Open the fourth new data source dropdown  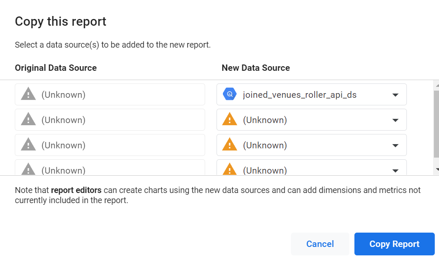point(395,169)
